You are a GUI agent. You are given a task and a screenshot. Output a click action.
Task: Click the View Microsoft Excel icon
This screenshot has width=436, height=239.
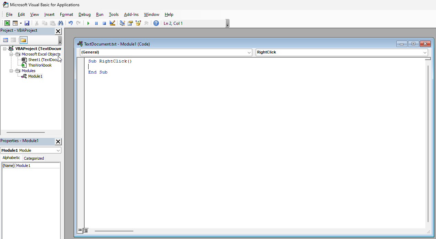click(7, 23)
